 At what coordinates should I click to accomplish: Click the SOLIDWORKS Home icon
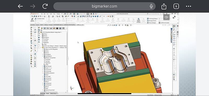[x=65, y=14]
